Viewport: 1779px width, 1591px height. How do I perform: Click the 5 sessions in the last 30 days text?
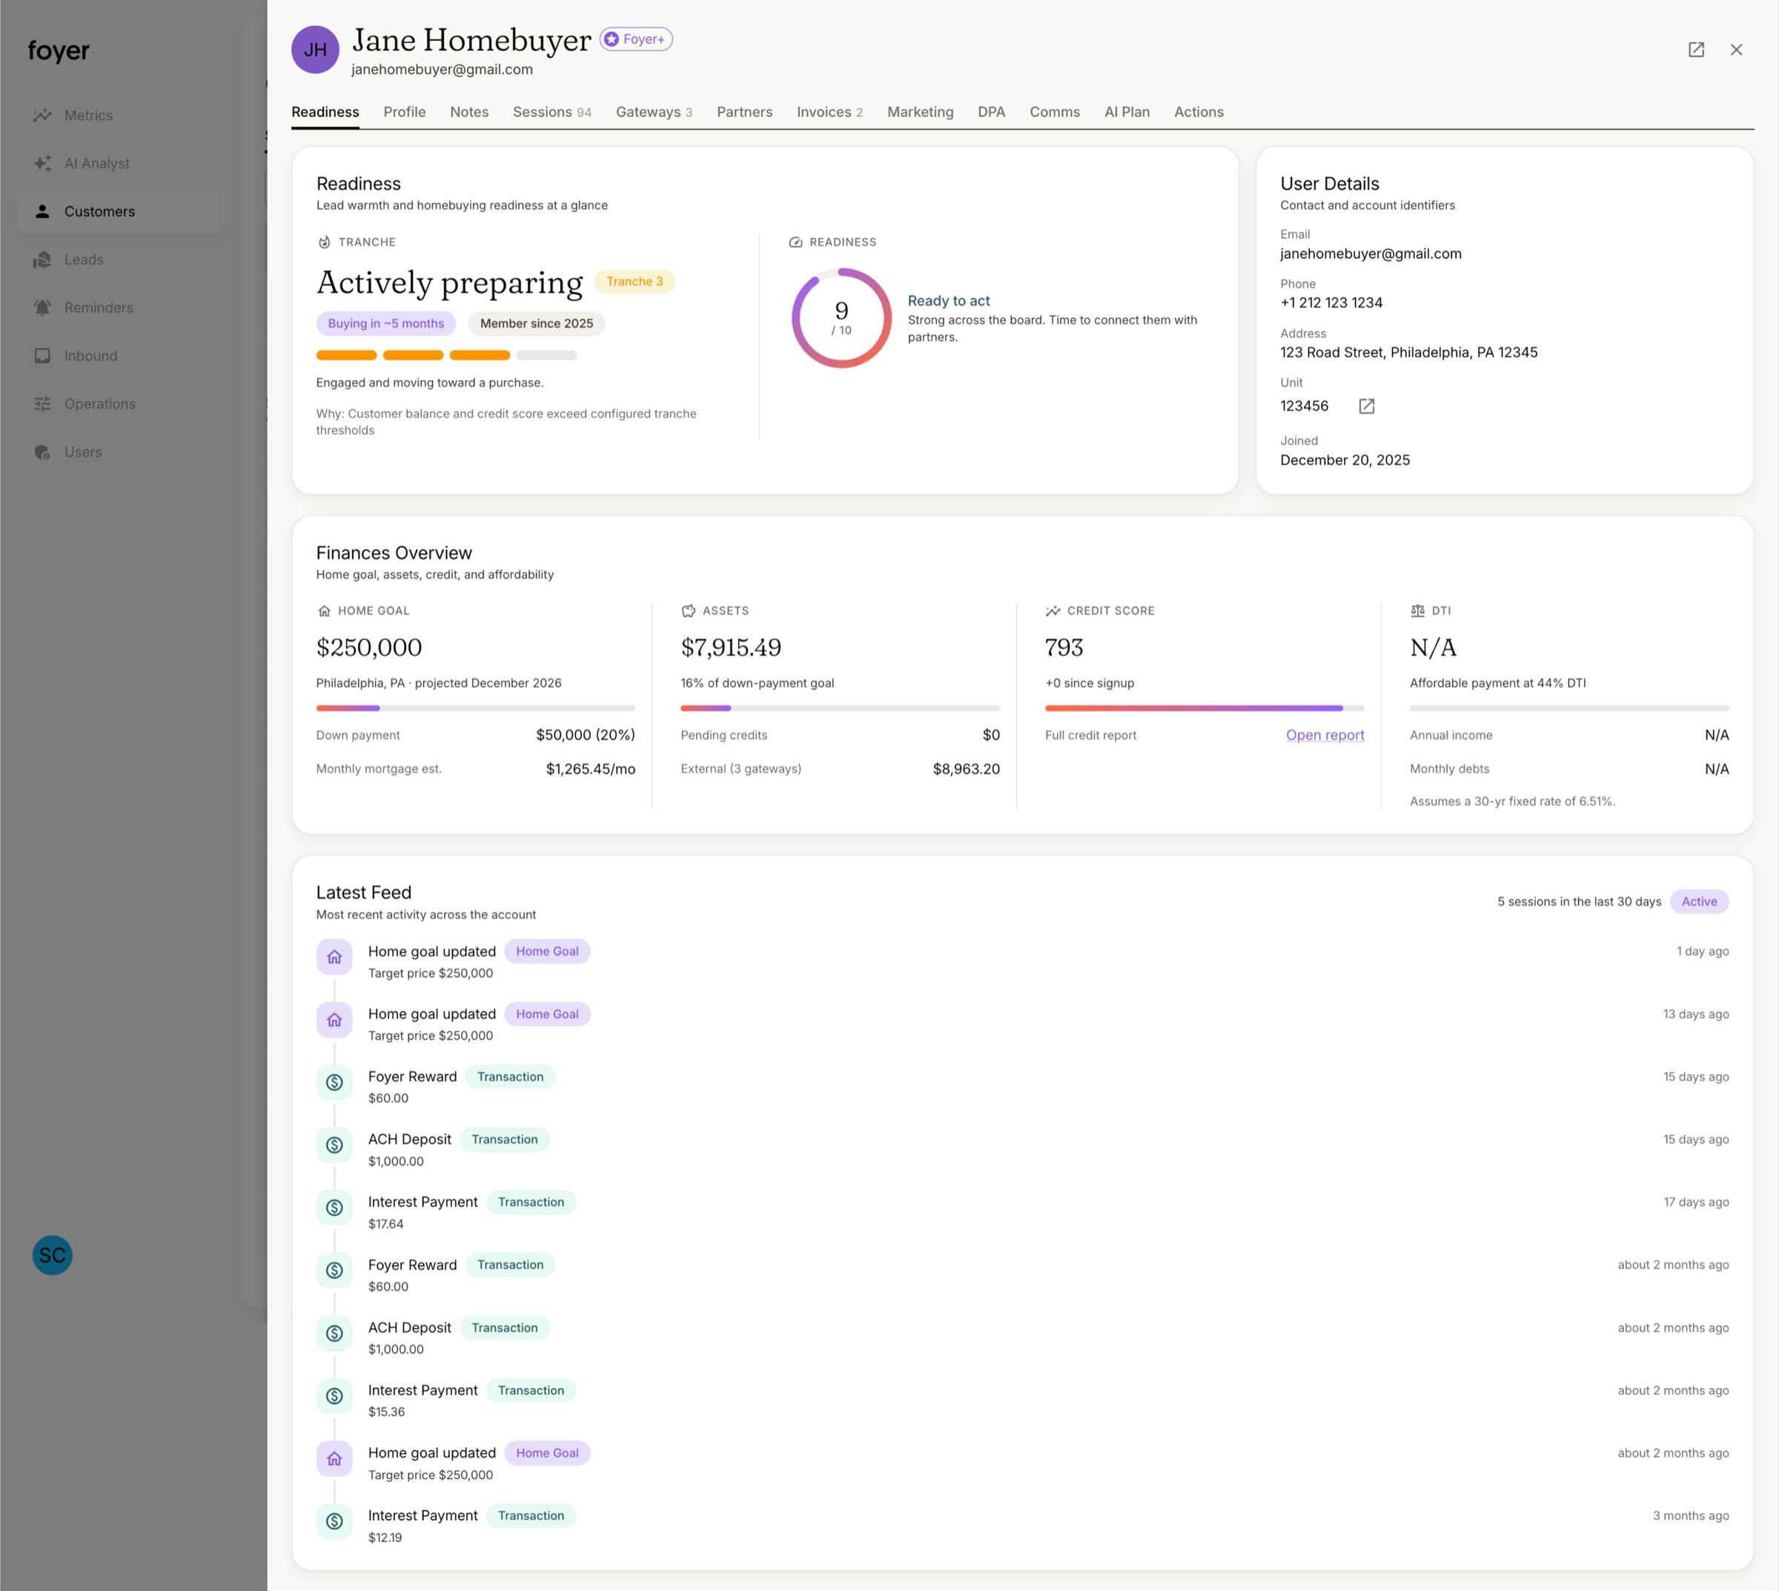click(1579, 902)
